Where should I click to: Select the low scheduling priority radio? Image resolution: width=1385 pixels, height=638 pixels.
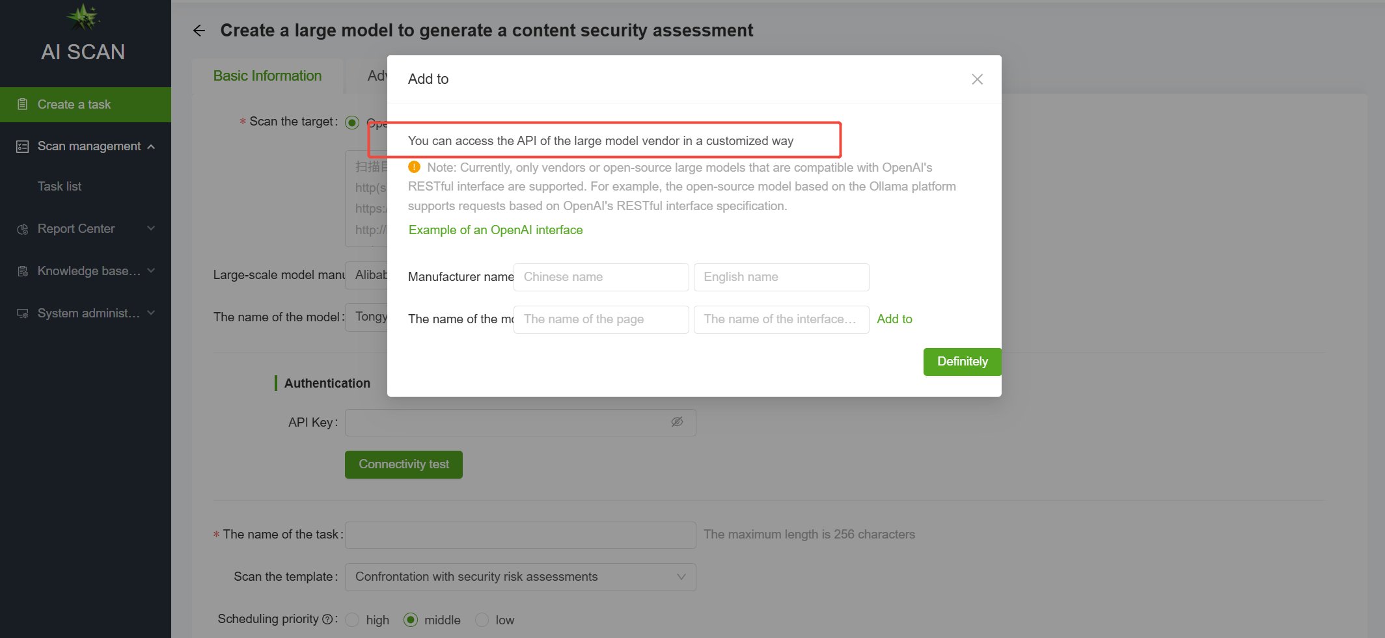click(x=482, y=620)
